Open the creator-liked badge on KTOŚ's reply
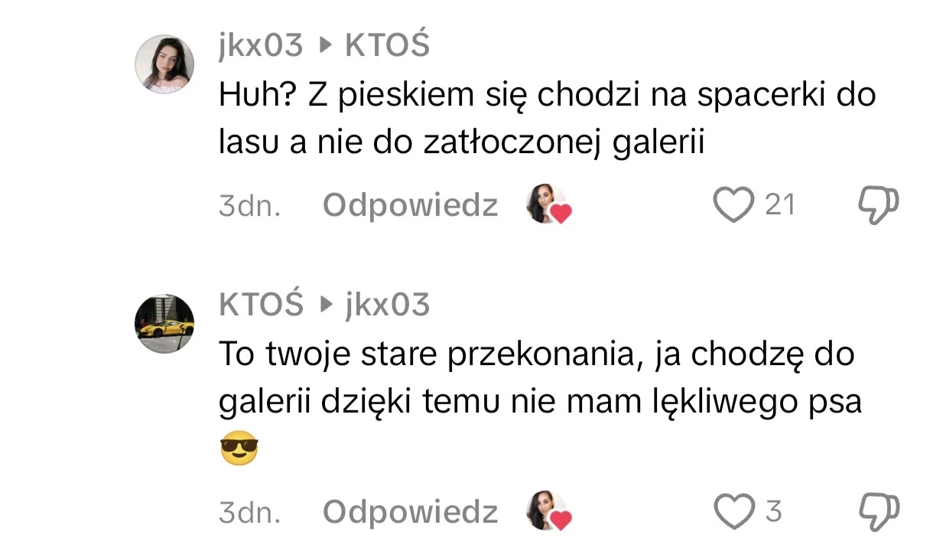Image resolution: width=933 pixels, height=551 pixels. [548, 511]
